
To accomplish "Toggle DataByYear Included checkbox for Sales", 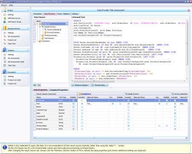I will tap(82, 113).
